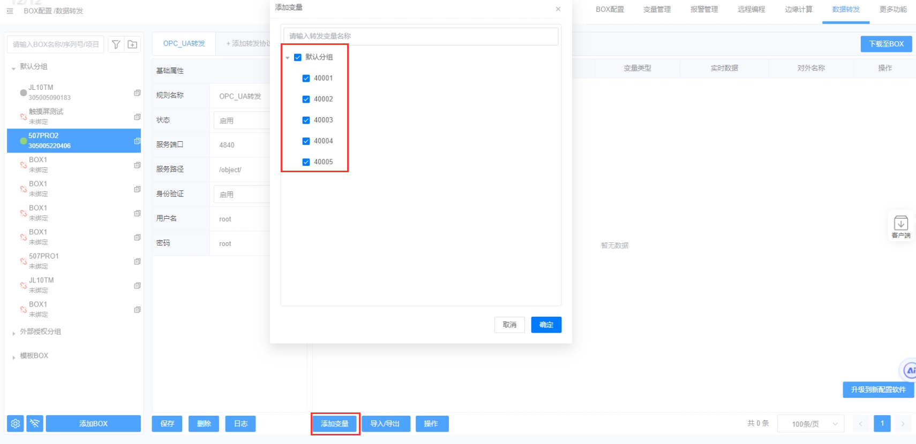916x444 pixels.
Task: Switch to 边缘计算 tab
Action: click(x=798, y=9)
